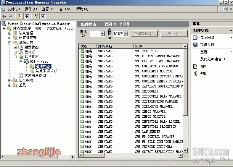
Task: Click the 001 - test site icon
Action: point(26,61)
